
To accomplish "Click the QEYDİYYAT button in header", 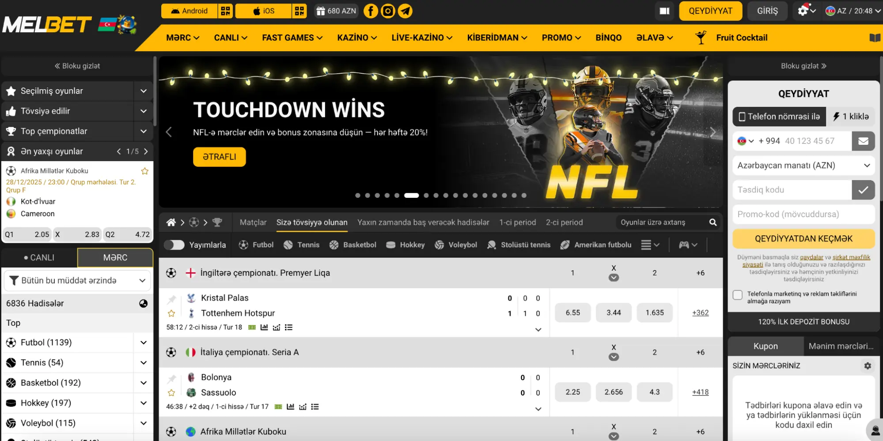I will [710, 11].
